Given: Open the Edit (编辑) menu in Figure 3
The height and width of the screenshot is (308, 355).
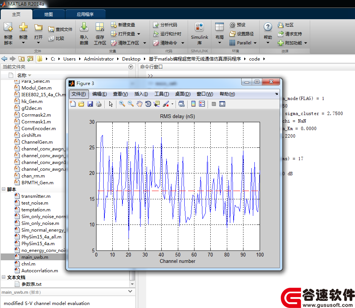Looking at the screenshot, I should click(99, 94).
